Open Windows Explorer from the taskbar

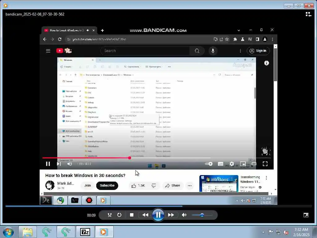(28, 232)
